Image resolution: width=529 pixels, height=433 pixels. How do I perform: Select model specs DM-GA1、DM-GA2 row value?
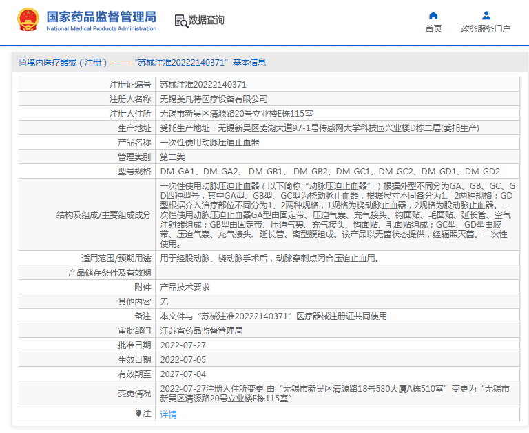click(x=330, y=172)
